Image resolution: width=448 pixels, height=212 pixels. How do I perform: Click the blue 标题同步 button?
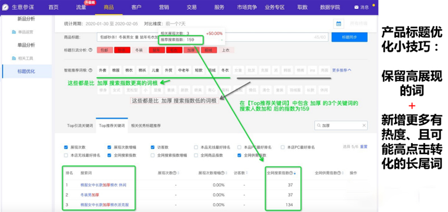point(349,37)
